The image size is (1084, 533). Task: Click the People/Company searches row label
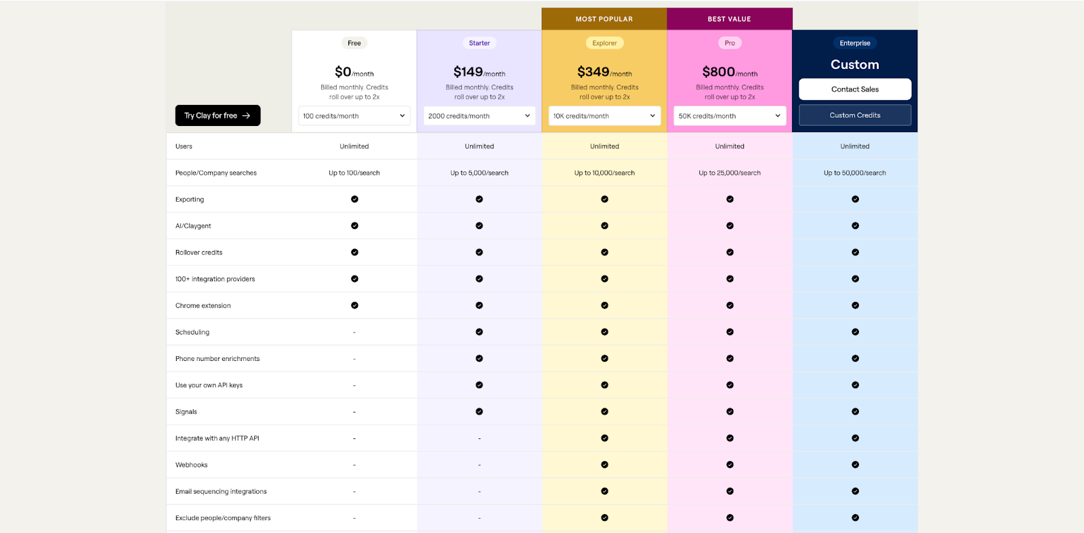(216, 173)
